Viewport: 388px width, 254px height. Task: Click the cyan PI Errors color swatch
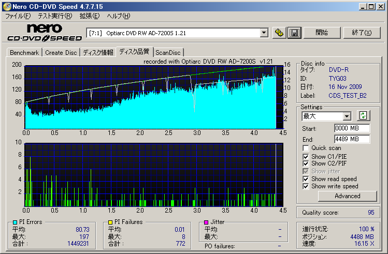pyautogui.click(x=15, y=222)
